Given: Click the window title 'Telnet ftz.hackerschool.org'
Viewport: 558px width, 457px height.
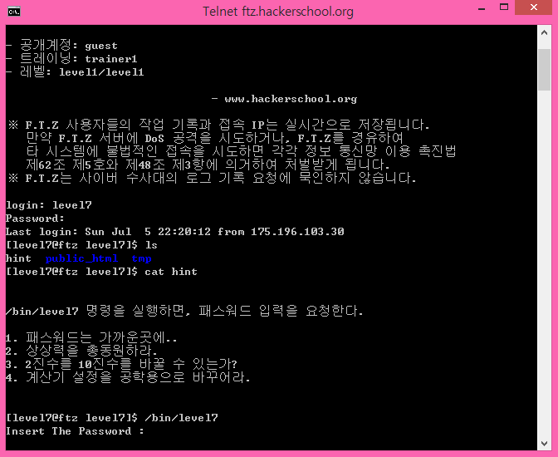Looking at the screenshot, I should point(278,12).
